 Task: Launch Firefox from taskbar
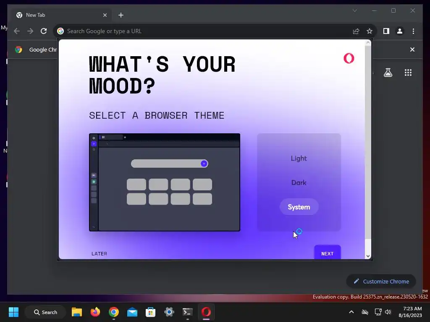[x=95, y=312]
